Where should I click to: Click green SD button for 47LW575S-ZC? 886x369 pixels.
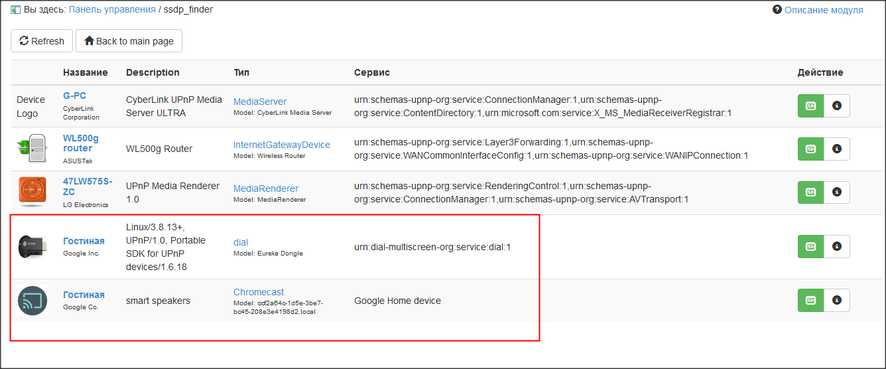tap(810, 192)
